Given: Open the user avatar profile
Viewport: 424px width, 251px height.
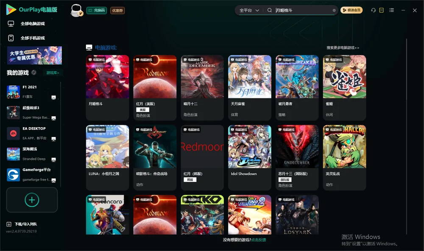Looking at the screenshot, I should pyautogui.click(x=76, y=10).
